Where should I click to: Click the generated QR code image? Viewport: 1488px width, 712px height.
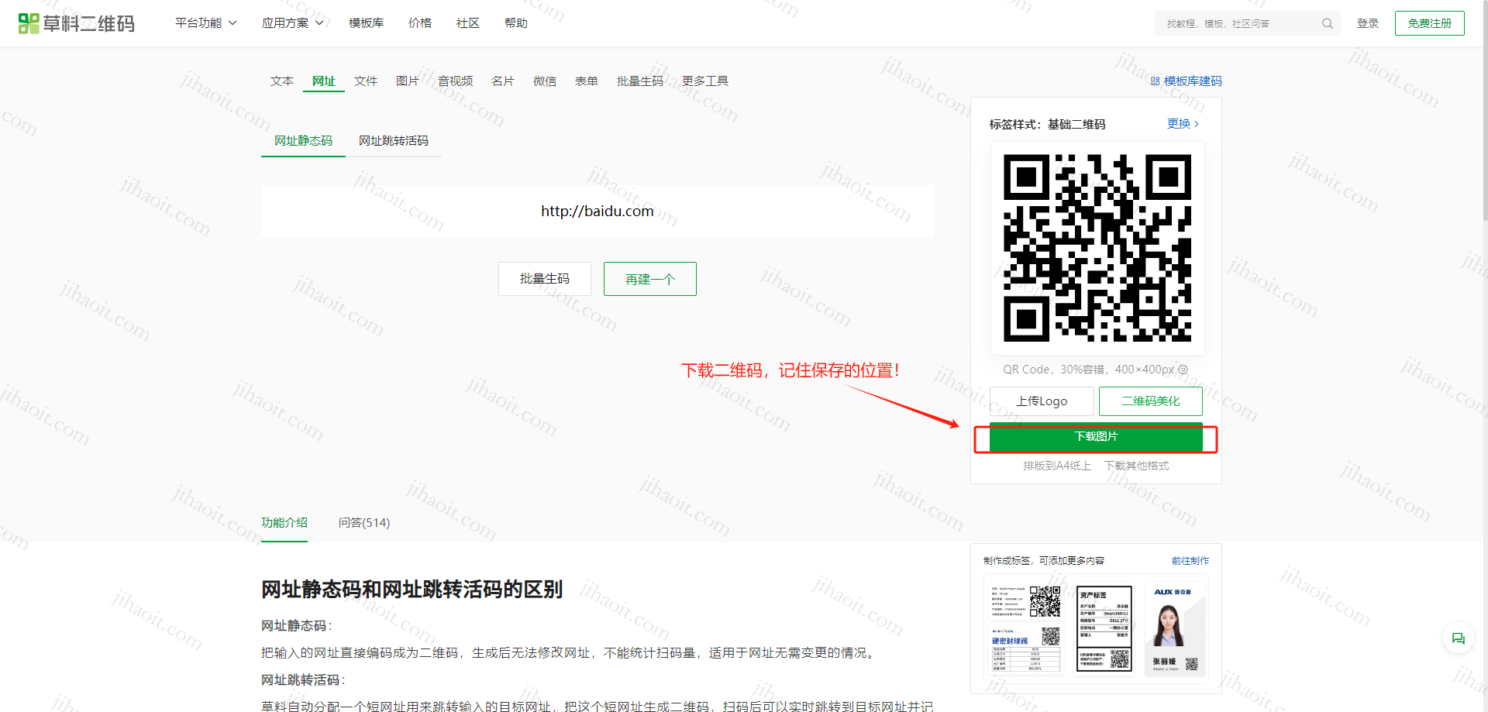tap(1097, 248)
